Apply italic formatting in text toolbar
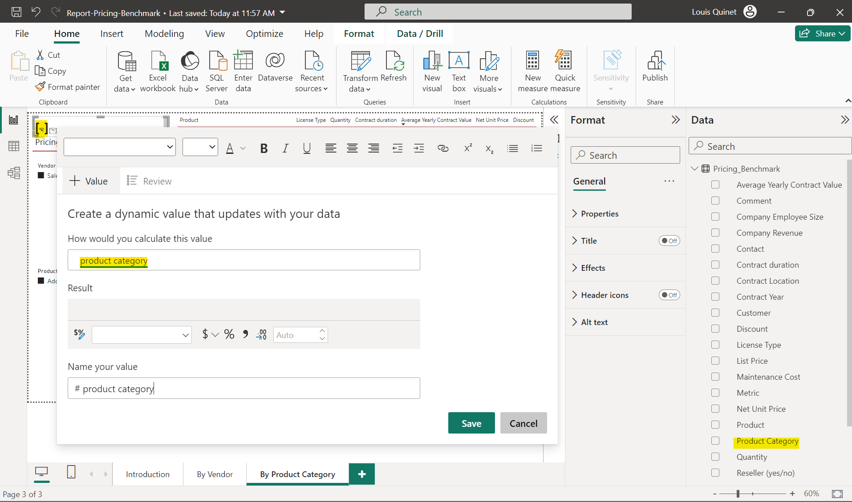 (x=285, y=149)
